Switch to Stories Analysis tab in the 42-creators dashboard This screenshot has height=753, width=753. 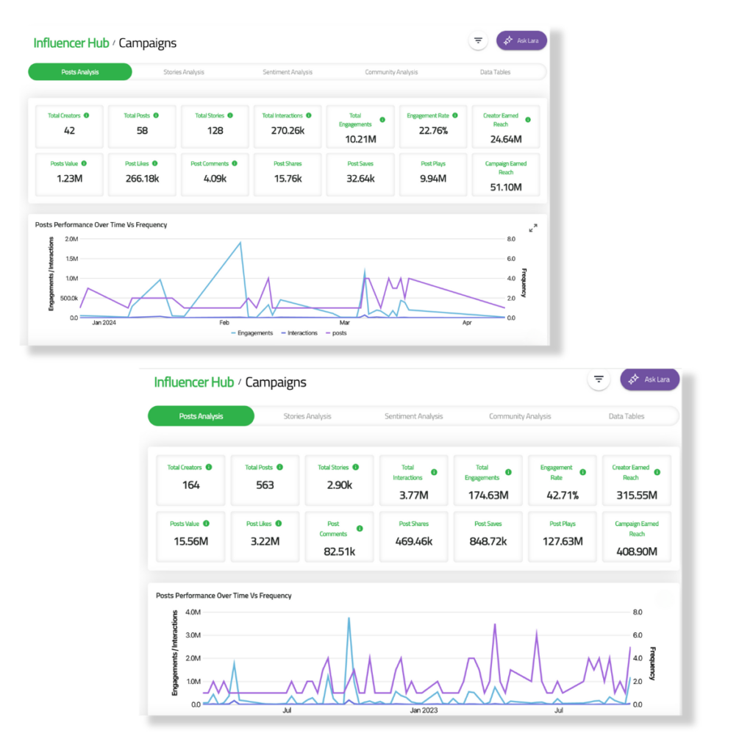(184, 72)
